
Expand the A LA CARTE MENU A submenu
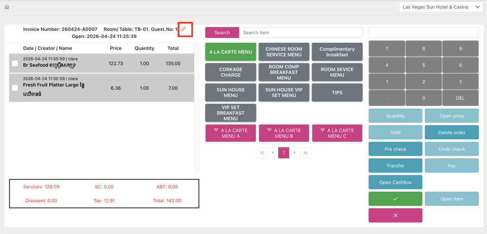coord(231,133)
